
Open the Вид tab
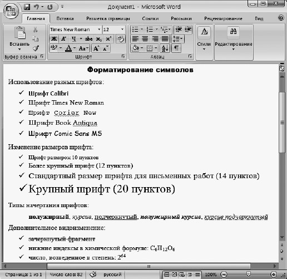click(x=259, y=18)
